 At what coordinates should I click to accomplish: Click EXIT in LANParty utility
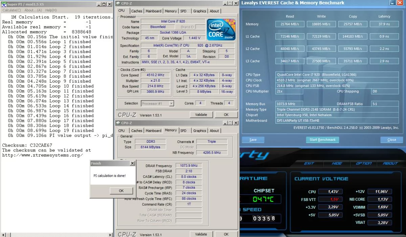[x=309, y=163]
